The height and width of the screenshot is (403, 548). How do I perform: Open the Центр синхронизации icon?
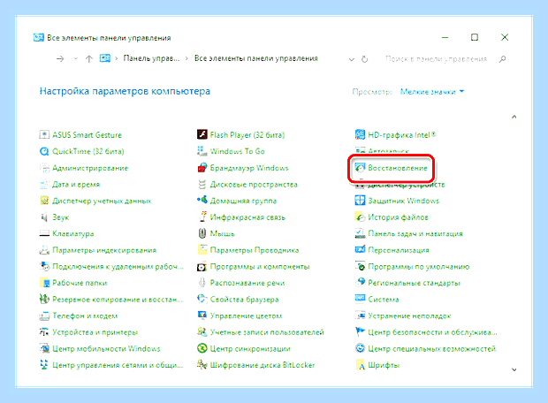[x=202, y=348]
